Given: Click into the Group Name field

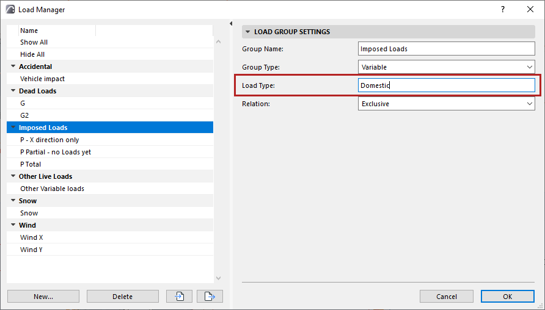Looking at the screenshot, I should tap(447, 49).
